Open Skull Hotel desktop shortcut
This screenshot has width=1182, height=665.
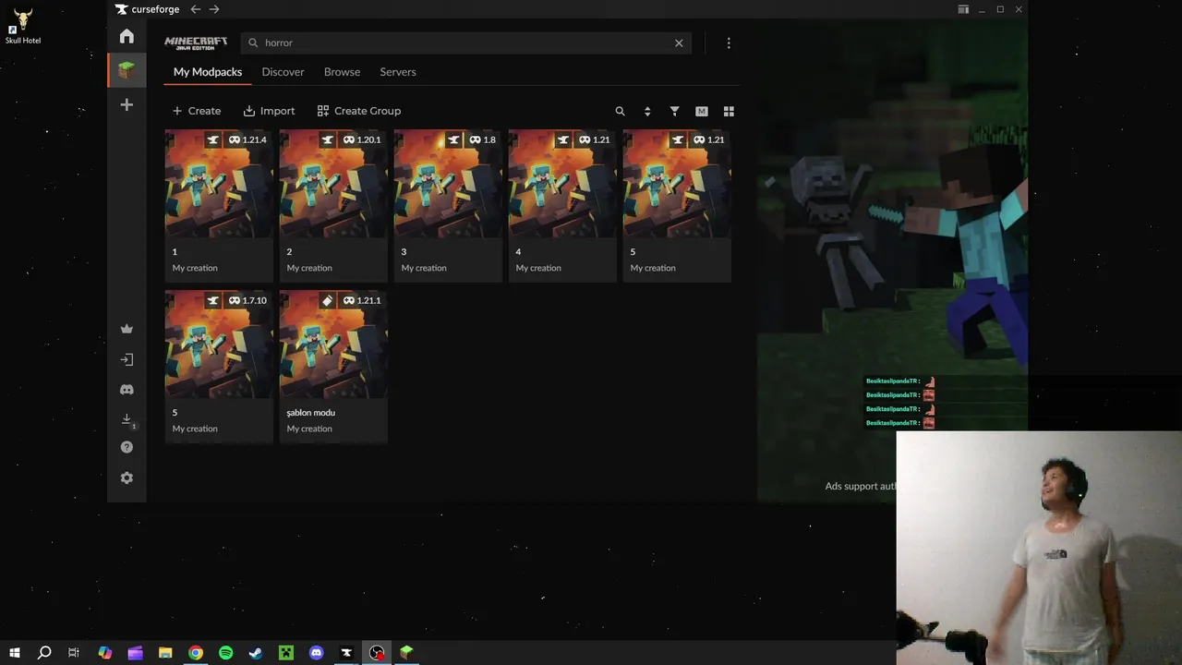23,26
